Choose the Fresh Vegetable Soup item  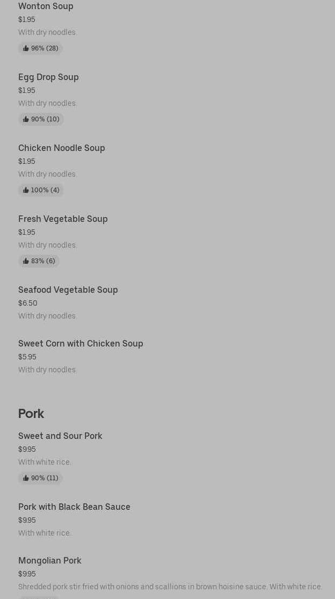(x=63, y=219)
